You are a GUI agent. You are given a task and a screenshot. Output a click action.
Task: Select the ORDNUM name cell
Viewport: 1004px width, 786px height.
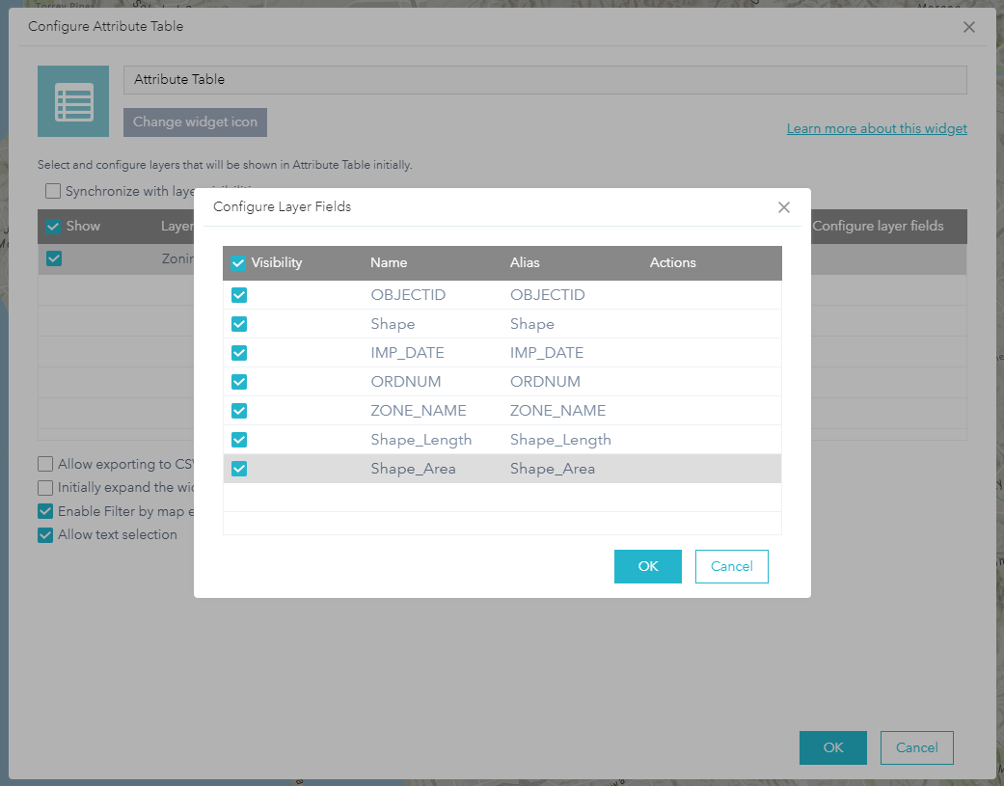click(406, 382)
